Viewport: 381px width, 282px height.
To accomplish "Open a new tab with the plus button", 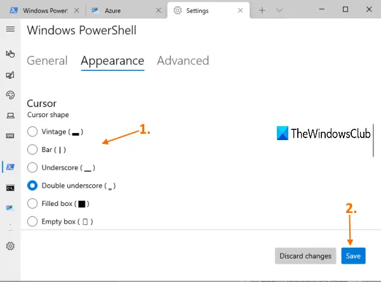I will [x=262, y=10].
